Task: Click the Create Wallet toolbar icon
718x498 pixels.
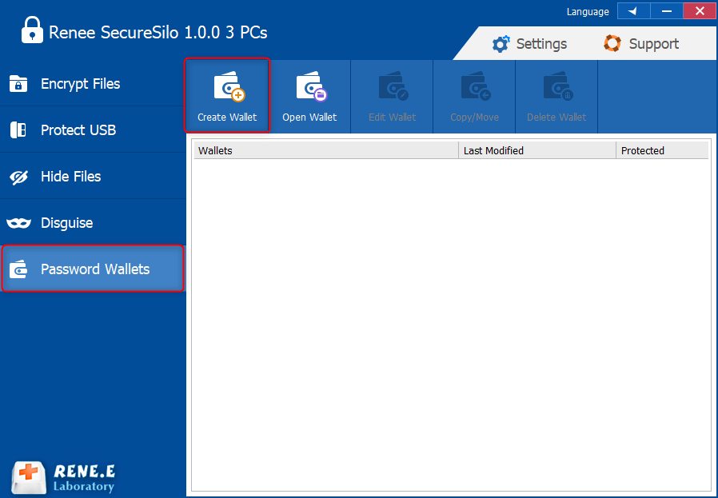Action: 227,87
